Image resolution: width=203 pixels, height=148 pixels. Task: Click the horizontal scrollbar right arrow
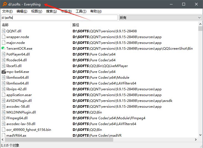[196, 140]
